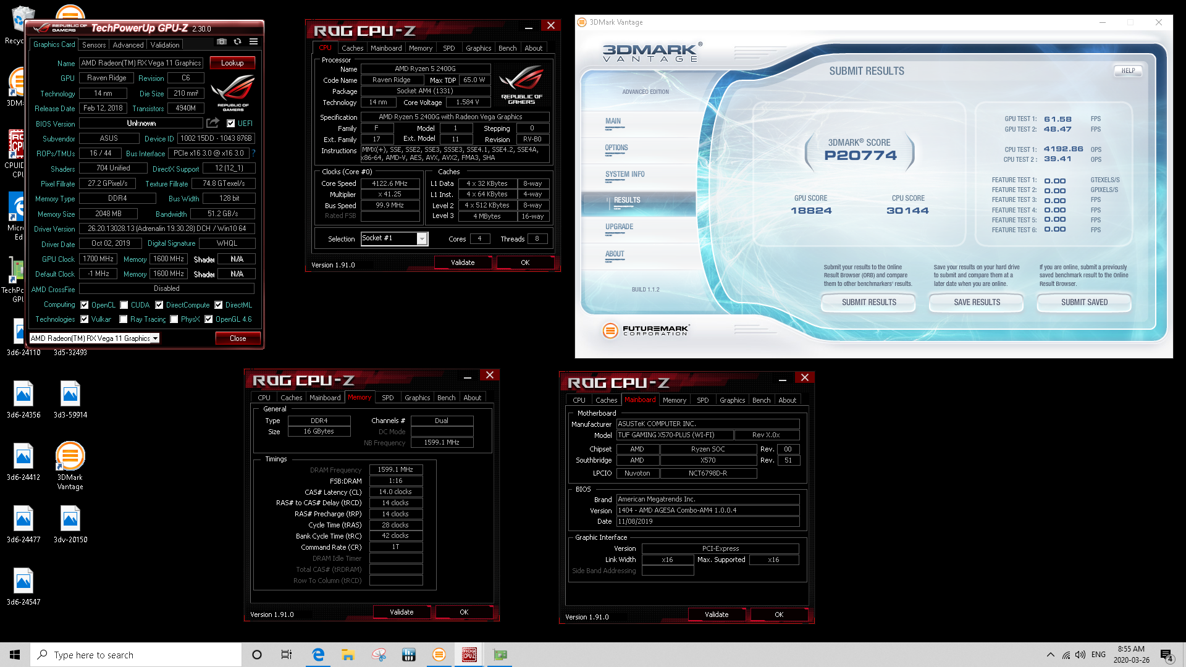Screen dimensions: 1186x667
Task: Click the GPU-Z refresh icon
Action: pos(237,42)
